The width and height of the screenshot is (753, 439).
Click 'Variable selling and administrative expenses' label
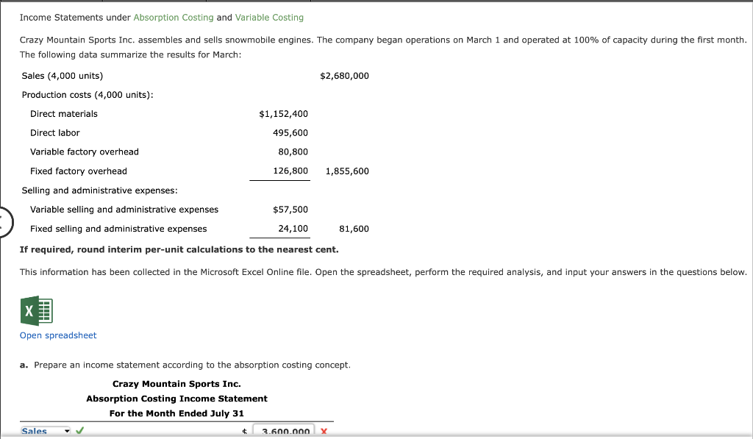[124, 210]
